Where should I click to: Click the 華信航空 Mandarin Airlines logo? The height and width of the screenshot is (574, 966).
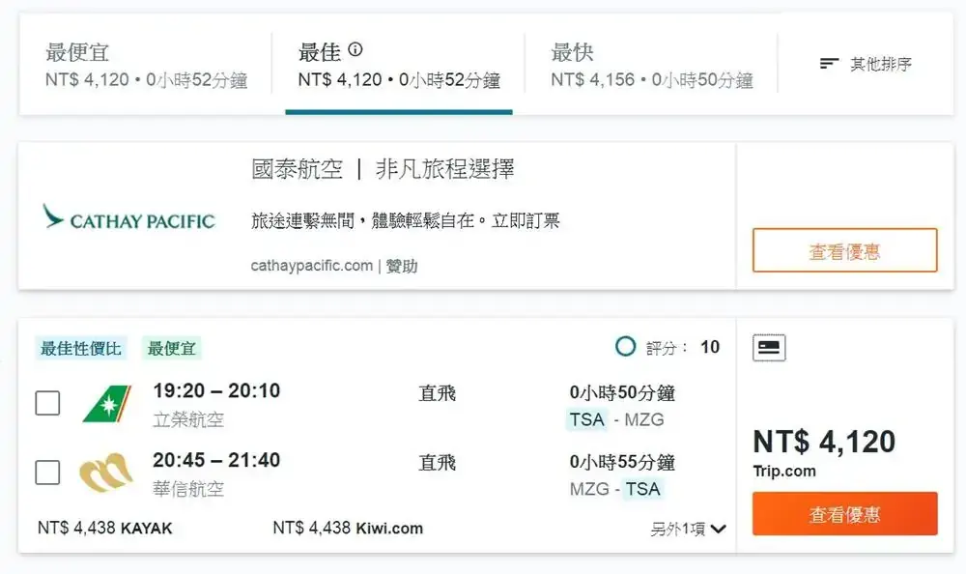[x=106, y=473]
